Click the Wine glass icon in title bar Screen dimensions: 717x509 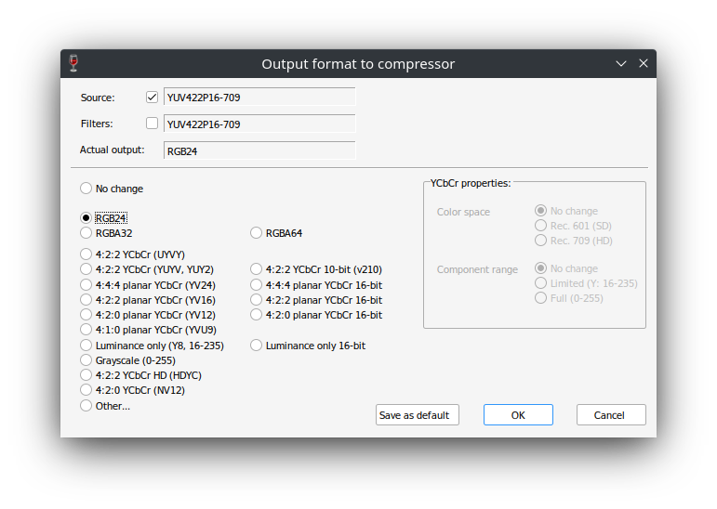pyautogui.click(x=73, y=63)
